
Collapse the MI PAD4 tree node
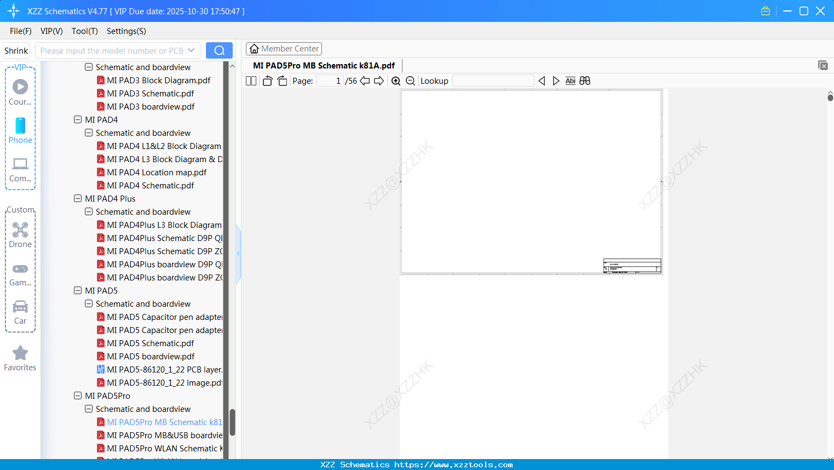click(78, 119)
